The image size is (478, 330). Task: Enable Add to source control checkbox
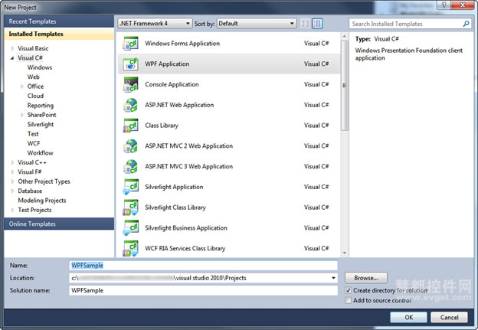click(348, 300)
